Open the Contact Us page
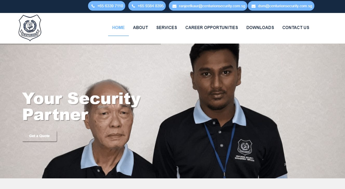Viewport: 345px width, 189px height. click(296, 27)
